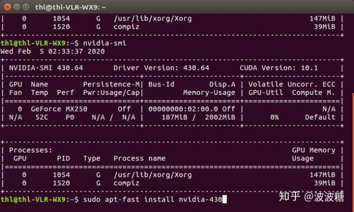
Task: Click 39MiB in the lower processes table
Action: [324, 183]
